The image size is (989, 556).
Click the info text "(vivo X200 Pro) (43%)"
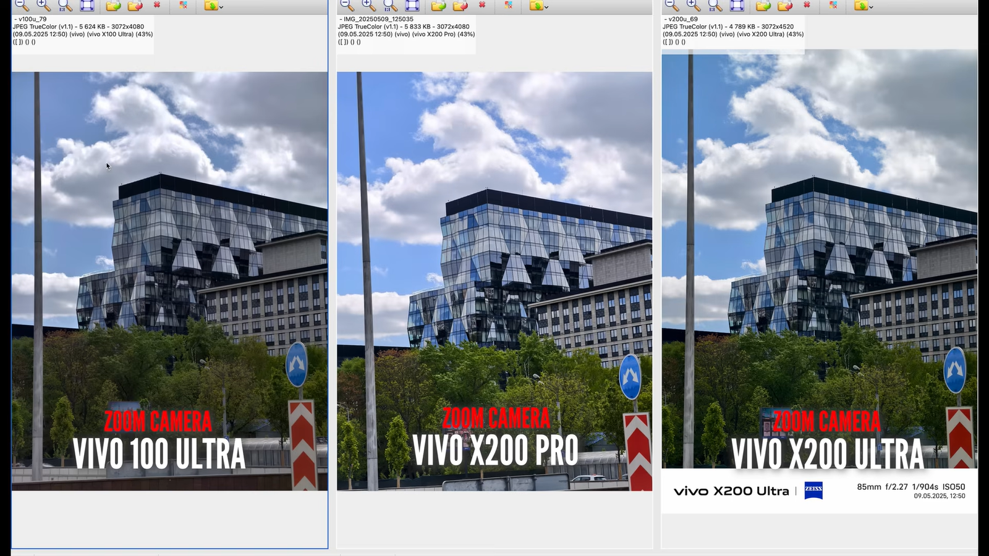[x=443, y=34]
